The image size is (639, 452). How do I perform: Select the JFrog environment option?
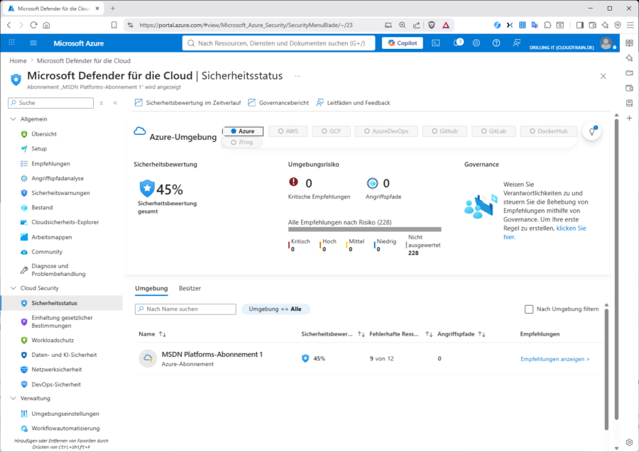tap(241, 142)
